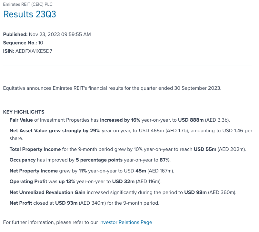Click the Net Unrealized Revaluation Gain label
This screenshot has width=259, height=232.
point(47,192)
